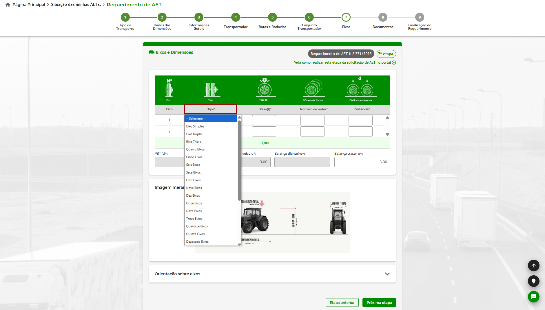The image size is (545, 310).
Task: Choose '-- Selecione --' in the dropdown list
Action: tap(211, 119)
